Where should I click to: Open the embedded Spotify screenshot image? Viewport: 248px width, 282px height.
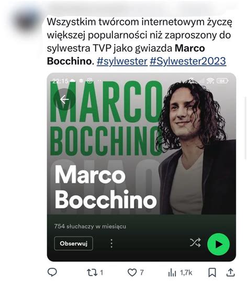(141, 167)
